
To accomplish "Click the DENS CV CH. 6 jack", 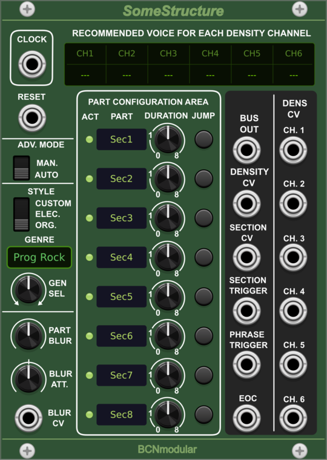I will [x=293, y=418].
